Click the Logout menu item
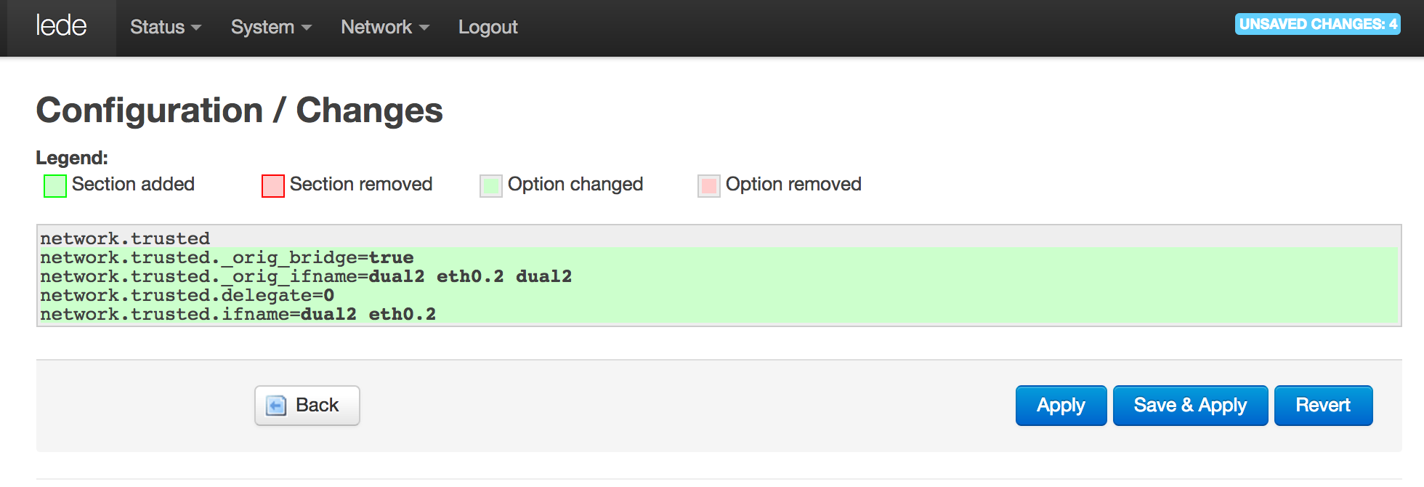 click(x=488, y=27)
